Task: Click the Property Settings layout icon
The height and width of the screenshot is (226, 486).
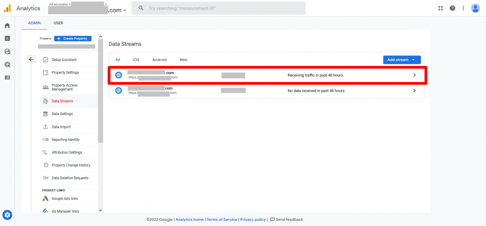Action: (x=46, y=72)
